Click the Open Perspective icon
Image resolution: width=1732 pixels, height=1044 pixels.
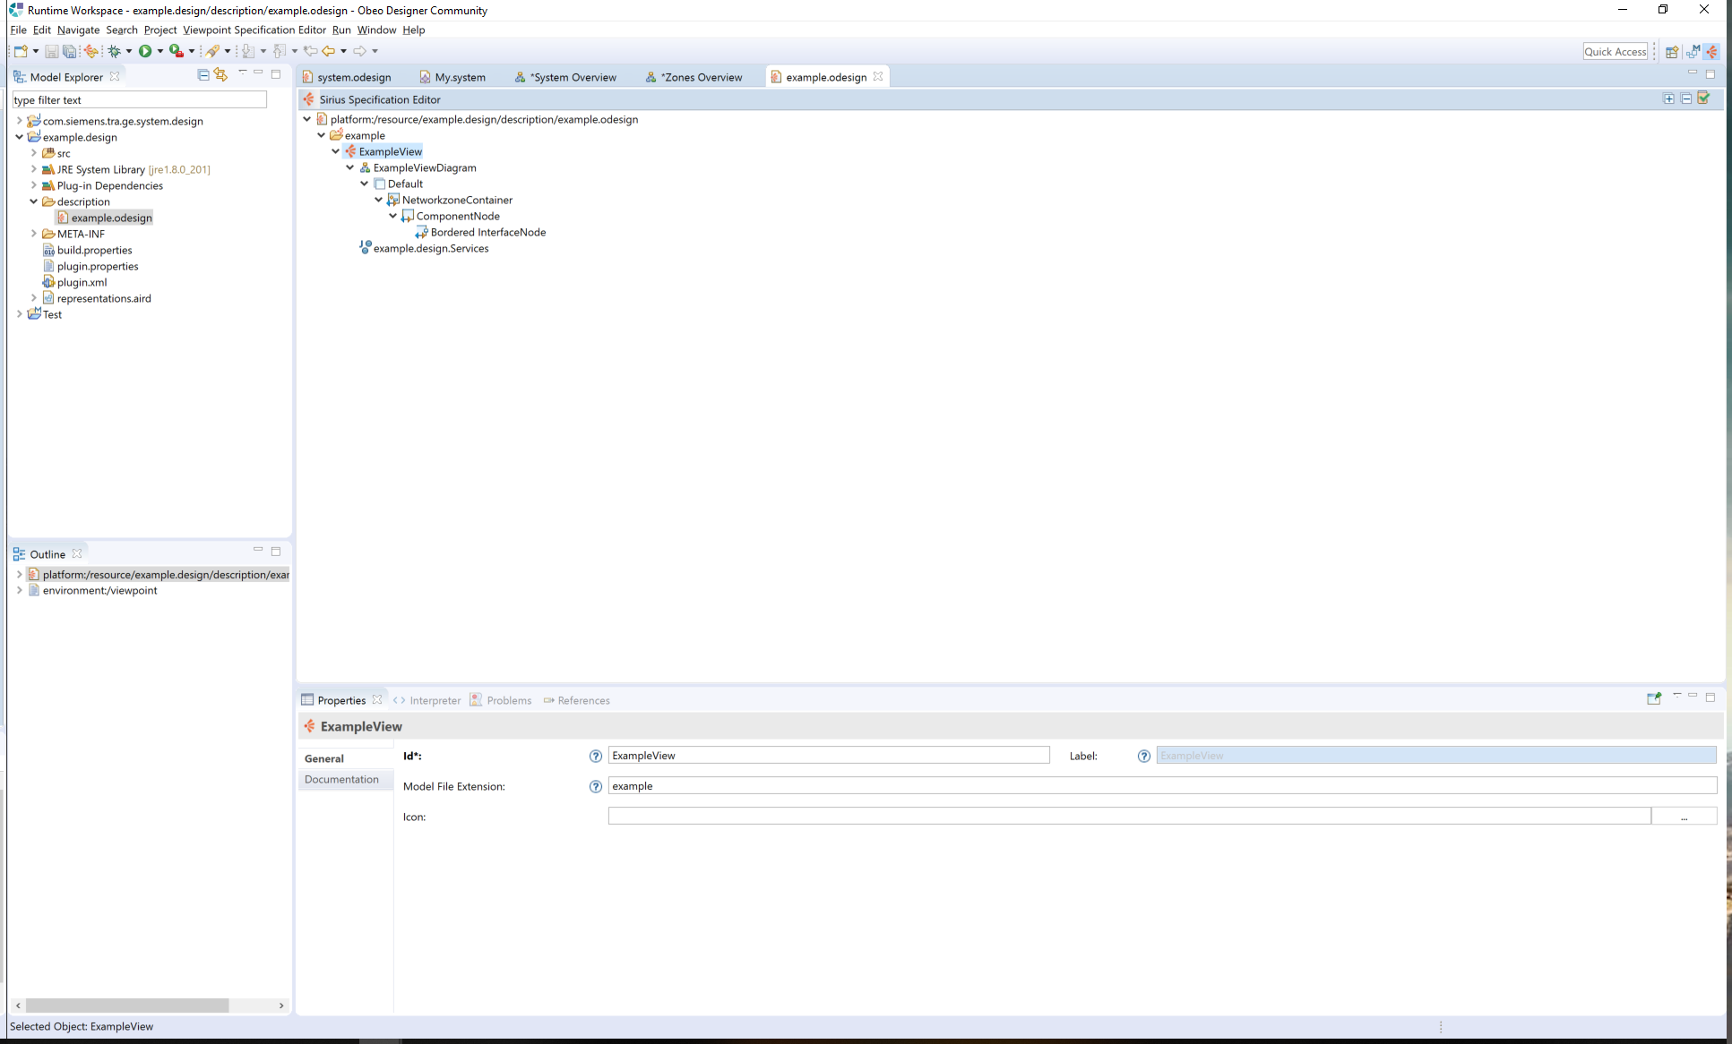[x=1672, y=52]
